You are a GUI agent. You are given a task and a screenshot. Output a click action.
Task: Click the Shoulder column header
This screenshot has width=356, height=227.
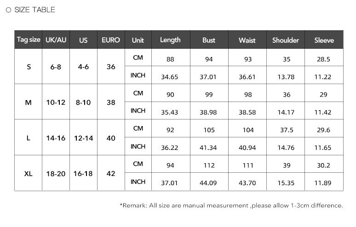point(286,40)
